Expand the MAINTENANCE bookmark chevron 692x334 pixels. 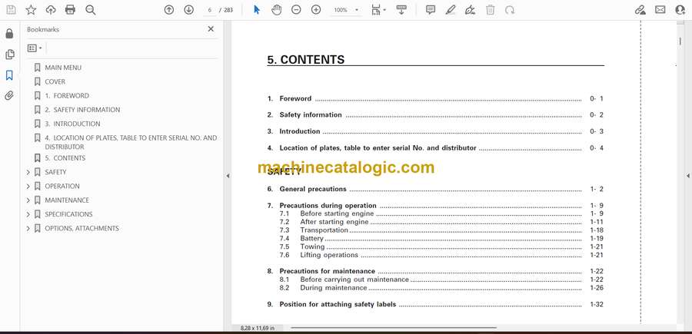click(x=28, y=200)
